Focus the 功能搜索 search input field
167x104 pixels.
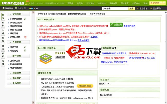[x=115, y=9]
